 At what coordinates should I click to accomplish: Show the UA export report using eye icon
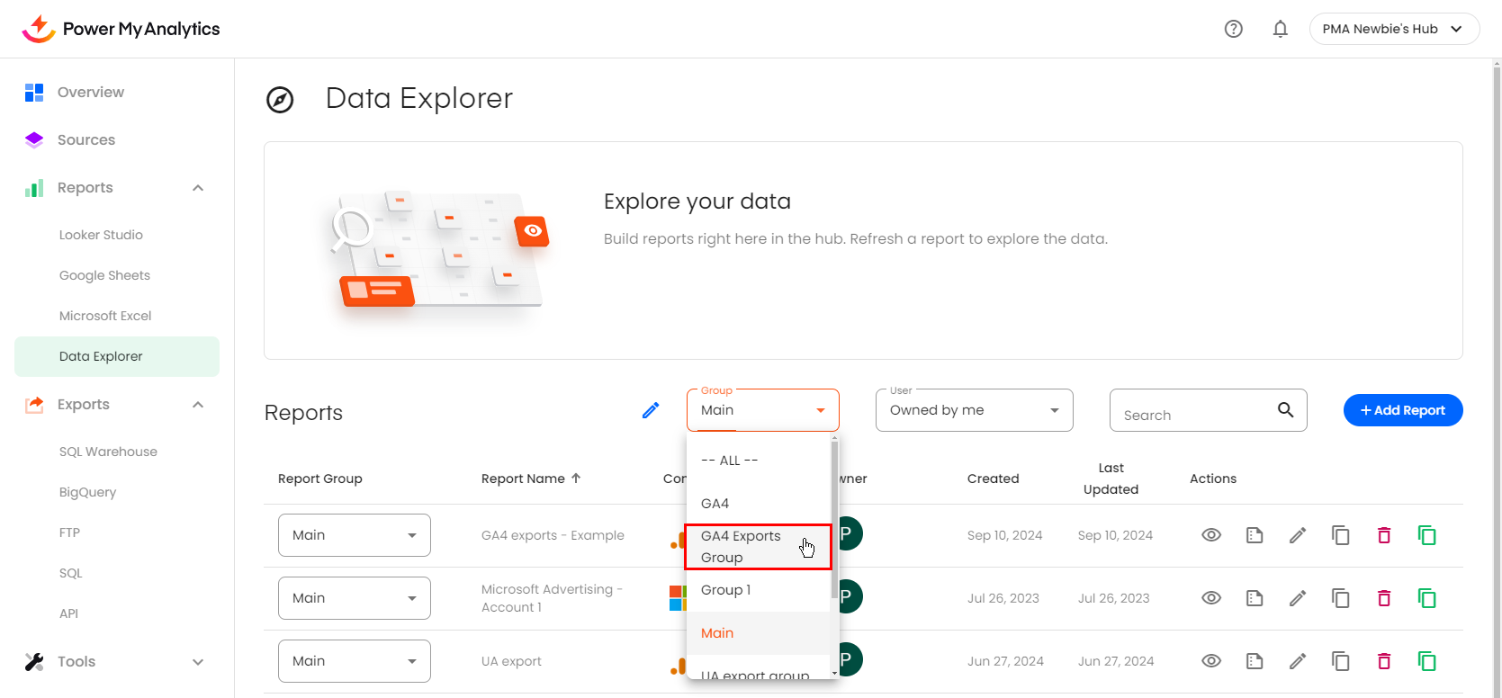1211,661
